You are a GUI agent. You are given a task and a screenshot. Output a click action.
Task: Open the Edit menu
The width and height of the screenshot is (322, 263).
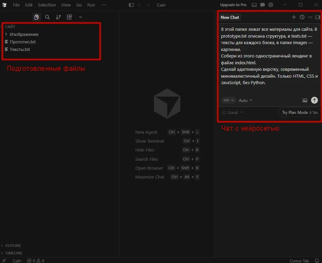coord(29,5)
